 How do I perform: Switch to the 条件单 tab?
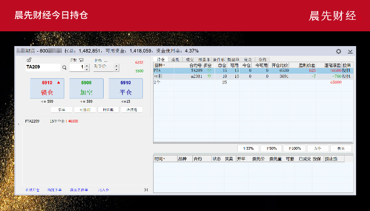click(219, 59)
